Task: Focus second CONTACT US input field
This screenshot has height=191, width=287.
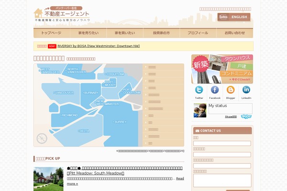Action: point(222,155)
